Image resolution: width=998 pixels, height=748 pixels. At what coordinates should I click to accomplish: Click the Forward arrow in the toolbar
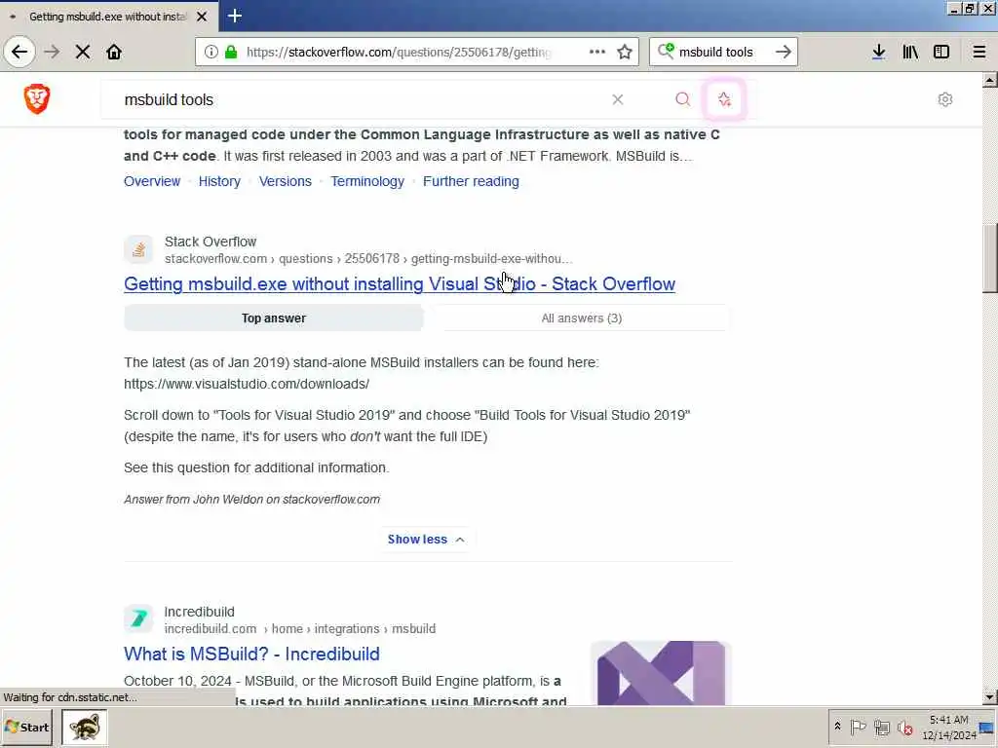click(53, 52)
